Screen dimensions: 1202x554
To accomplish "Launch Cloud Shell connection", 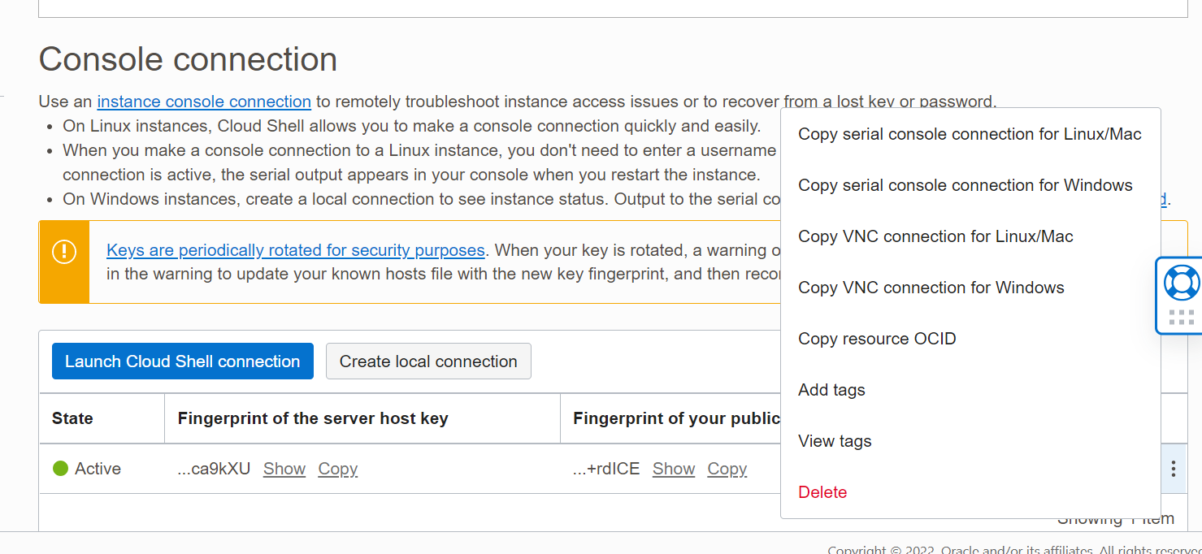I will (182, 361).
